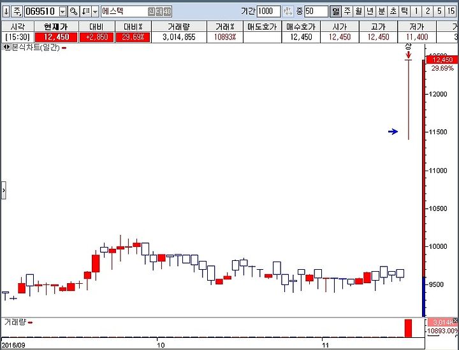Screen dimensions: 459x350
Task: Expand the dropdown next to the list icon
Action: pos(95,11)
